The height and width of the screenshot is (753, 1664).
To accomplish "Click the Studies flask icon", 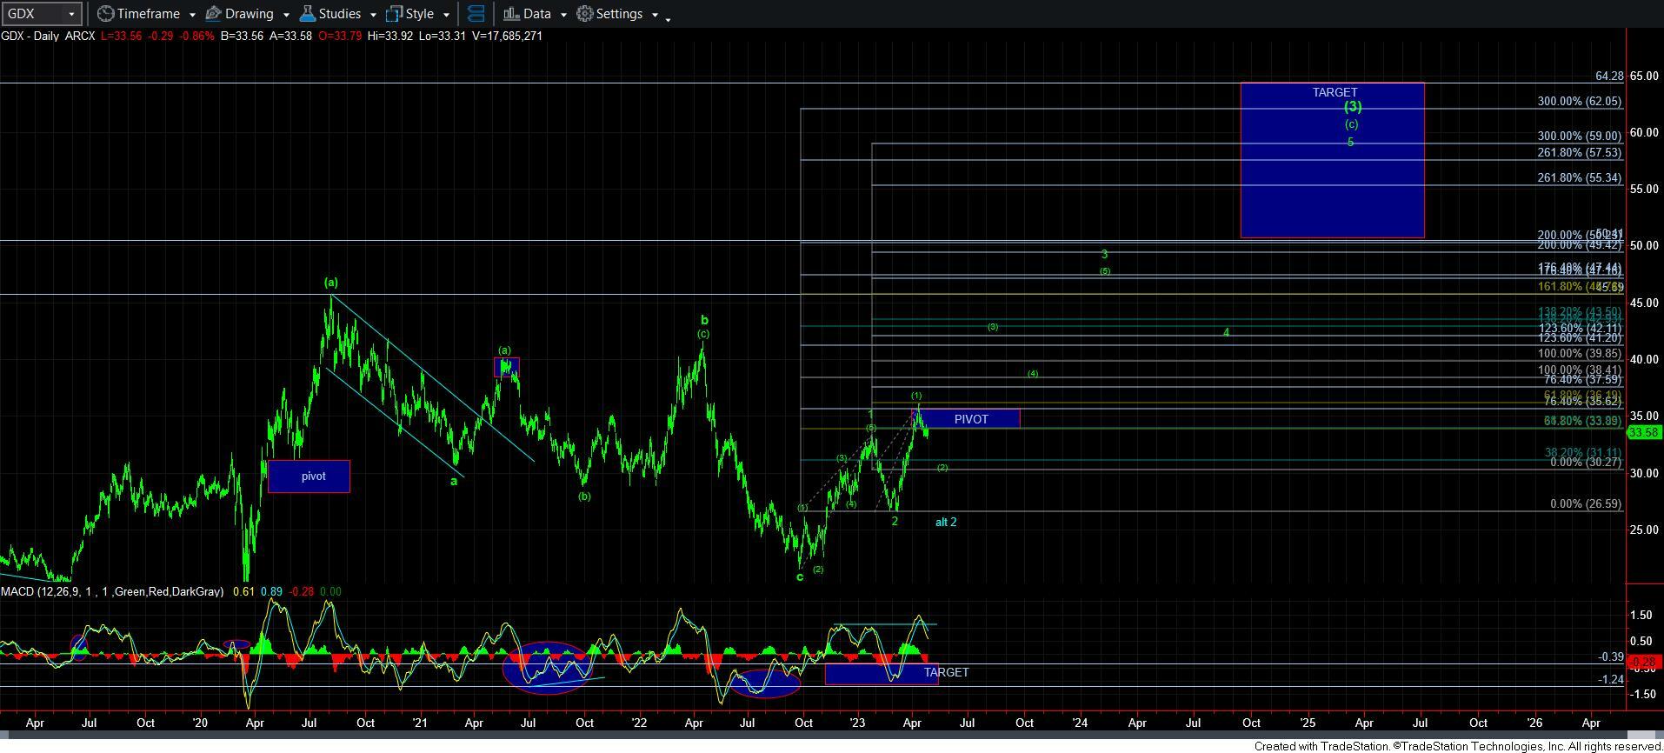I will [307, 14].
